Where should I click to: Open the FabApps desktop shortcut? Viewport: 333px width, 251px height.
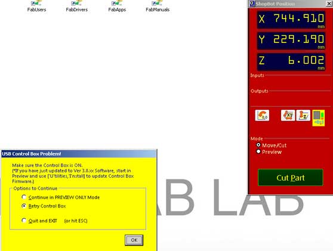pyautogui.click(x=117, y=7)
